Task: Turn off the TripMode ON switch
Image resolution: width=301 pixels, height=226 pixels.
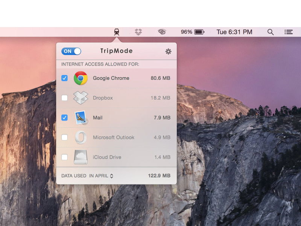Action: [x=71, y=51]
